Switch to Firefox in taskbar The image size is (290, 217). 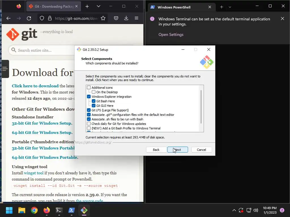coord(47,210)
